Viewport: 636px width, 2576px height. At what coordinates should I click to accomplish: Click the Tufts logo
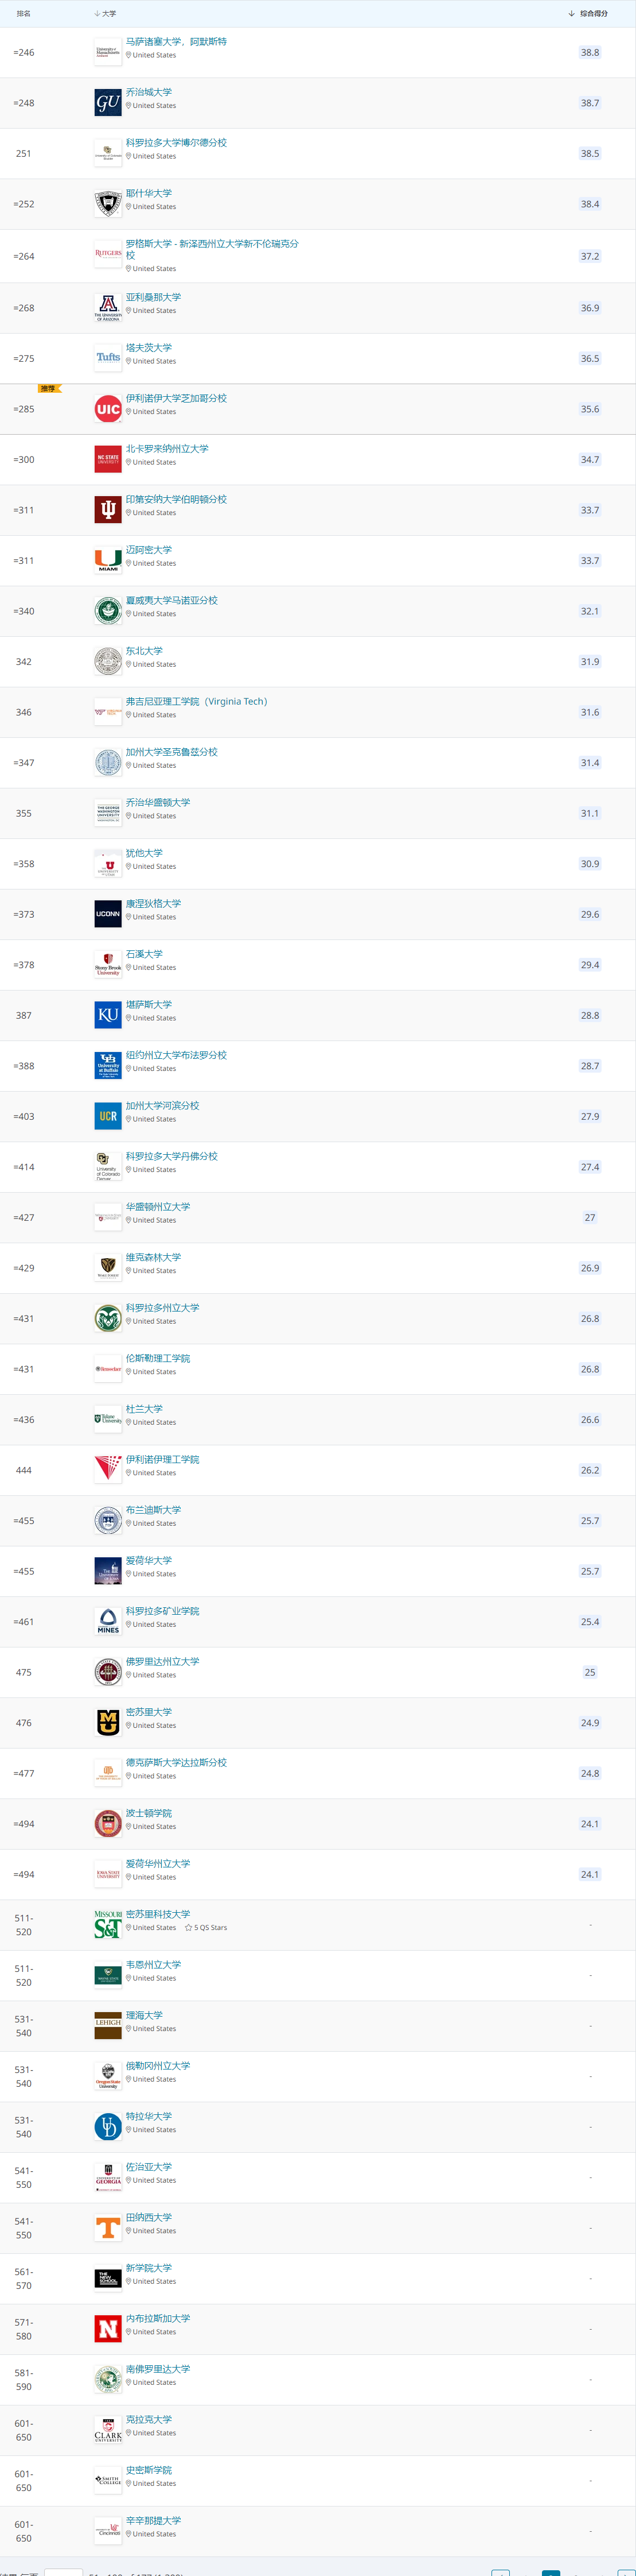pos(108,358)
